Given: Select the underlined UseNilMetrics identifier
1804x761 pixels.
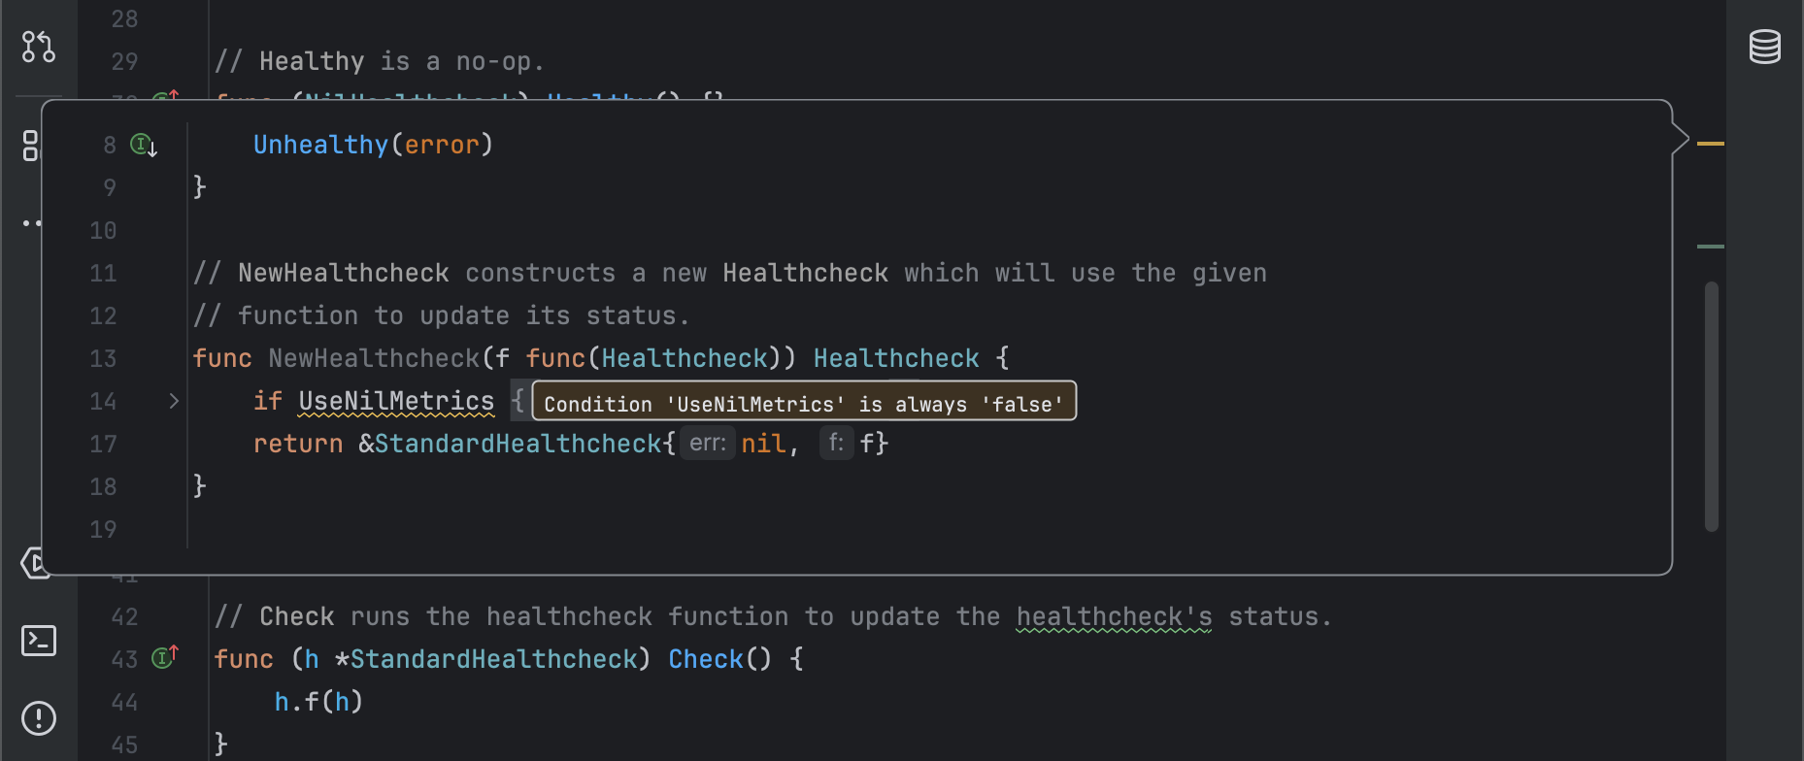Looking at the screenshot, I should 394,400.
